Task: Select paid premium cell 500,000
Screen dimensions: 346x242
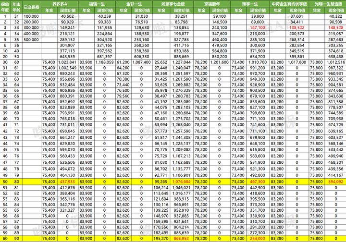Action: tap(31, 40)
